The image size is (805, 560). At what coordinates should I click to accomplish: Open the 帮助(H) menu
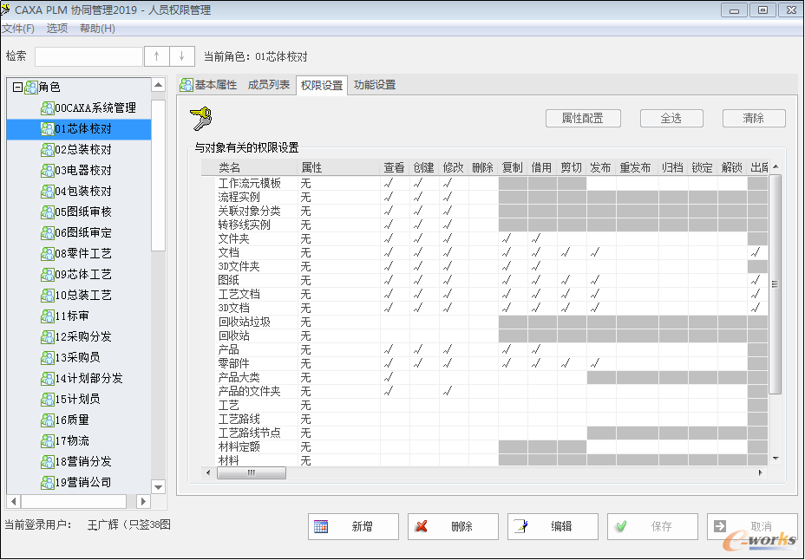(x=97, y=29)
